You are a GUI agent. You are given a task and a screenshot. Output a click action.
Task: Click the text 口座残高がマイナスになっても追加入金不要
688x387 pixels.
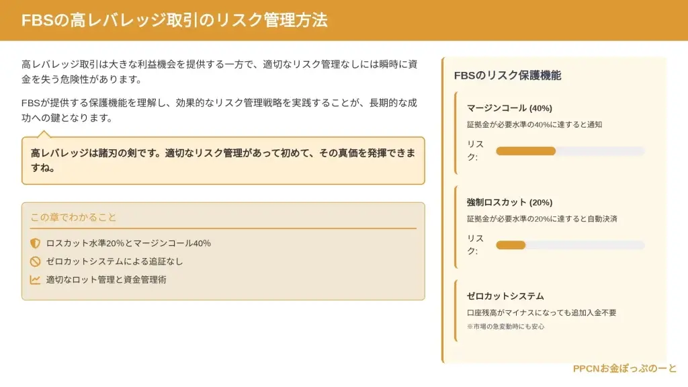(x=541, y=312)
